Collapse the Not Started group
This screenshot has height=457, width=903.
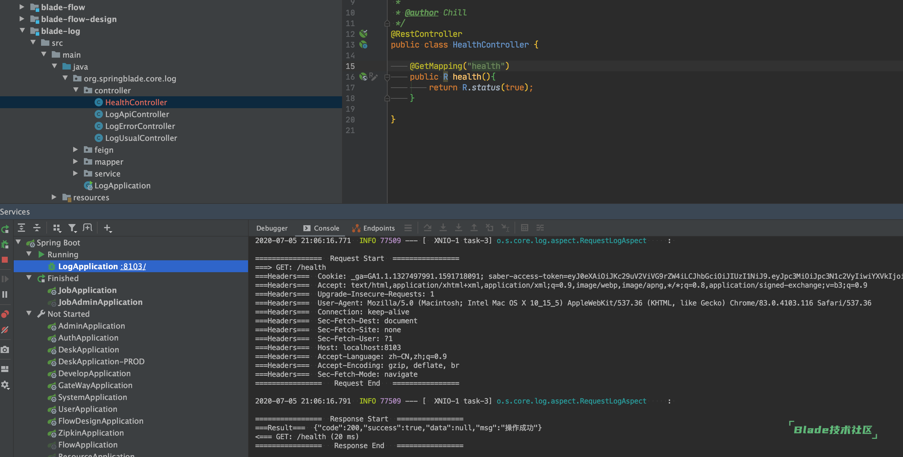click(x=29, y=313)
